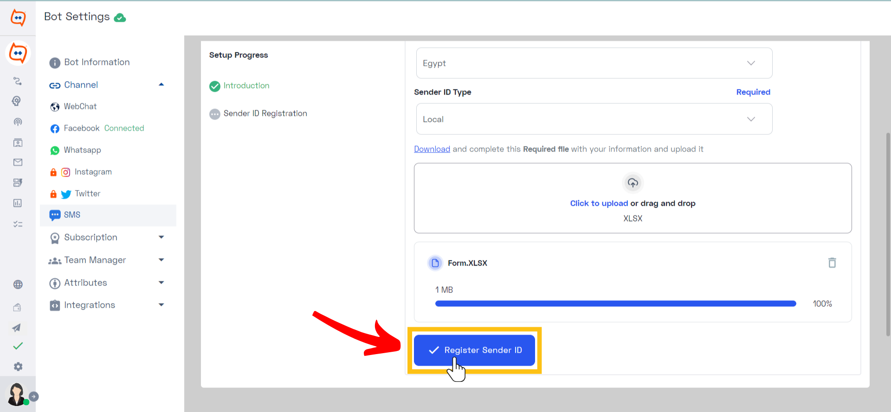
Task: Click the paper plane publish icon
Action: [x=17, y=328]
